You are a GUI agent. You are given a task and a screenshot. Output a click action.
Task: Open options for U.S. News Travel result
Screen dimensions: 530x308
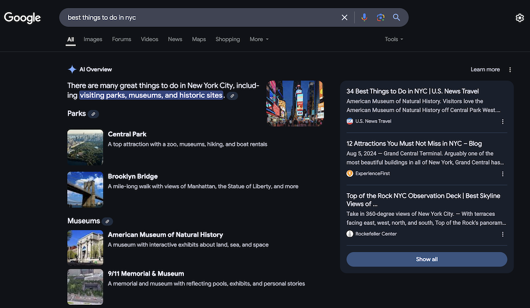coord(502,121)
